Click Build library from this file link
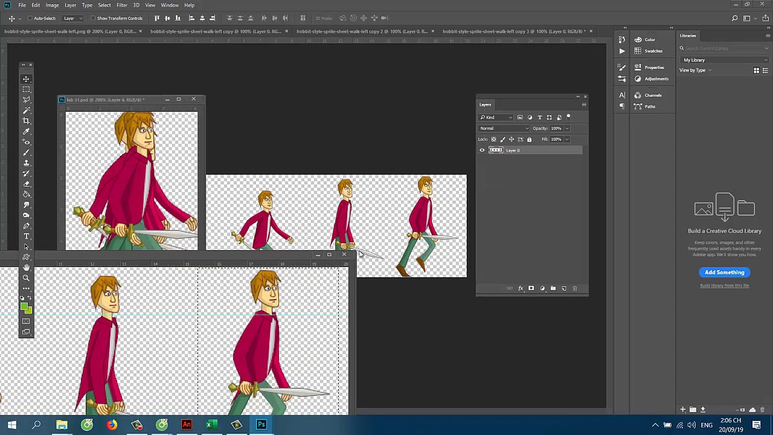Image resolution: width=773 pixels, height=435 pixels. (725, 286)
